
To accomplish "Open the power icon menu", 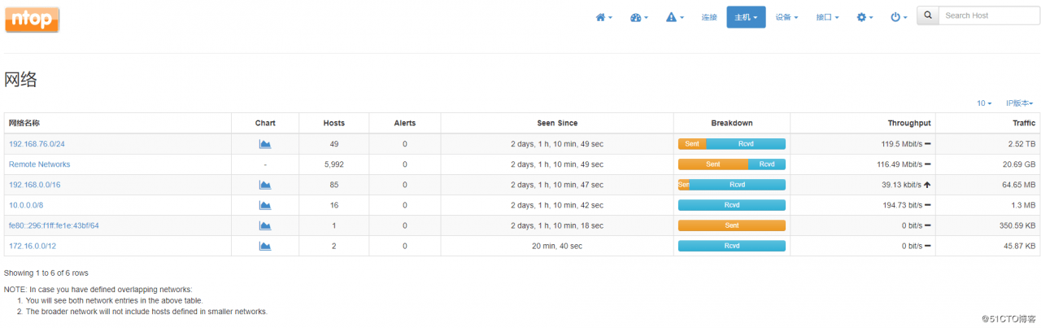I will click(898, 17).
